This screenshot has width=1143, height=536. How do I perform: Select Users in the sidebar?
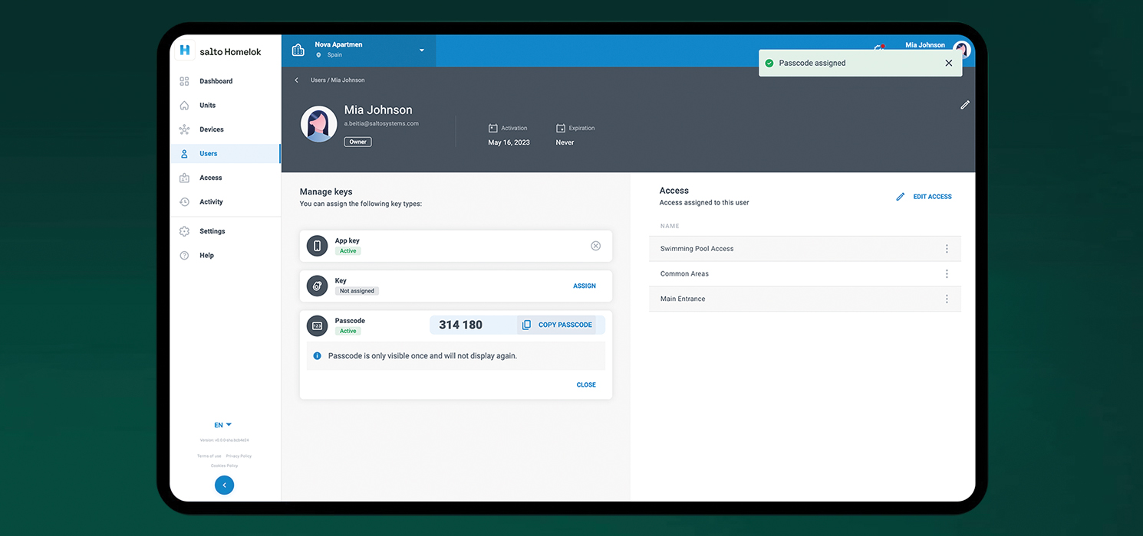tap(225, 154)
